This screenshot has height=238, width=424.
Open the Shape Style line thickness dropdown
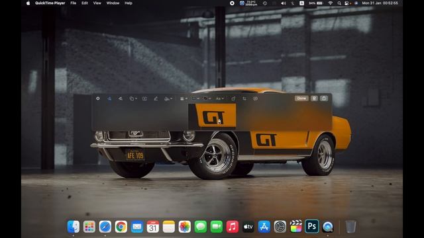(x=184, y=99)
